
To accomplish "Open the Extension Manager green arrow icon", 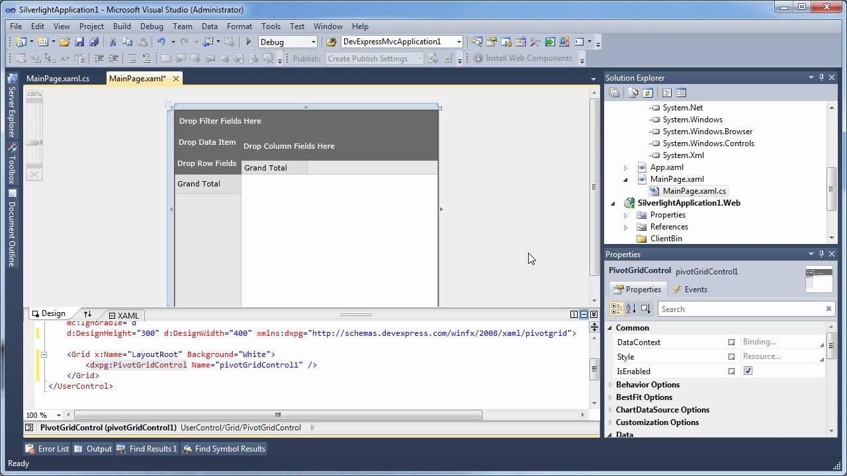I will (x=550, y=42).
